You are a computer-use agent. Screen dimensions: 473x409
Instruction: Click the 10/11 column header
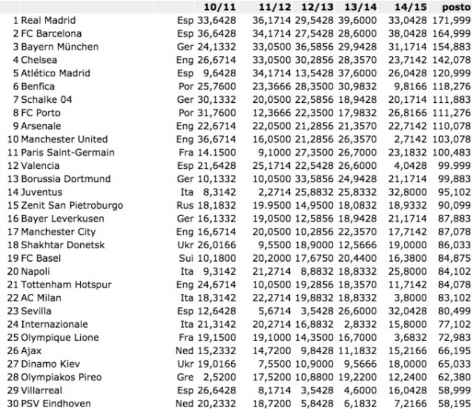coord(220,7)
